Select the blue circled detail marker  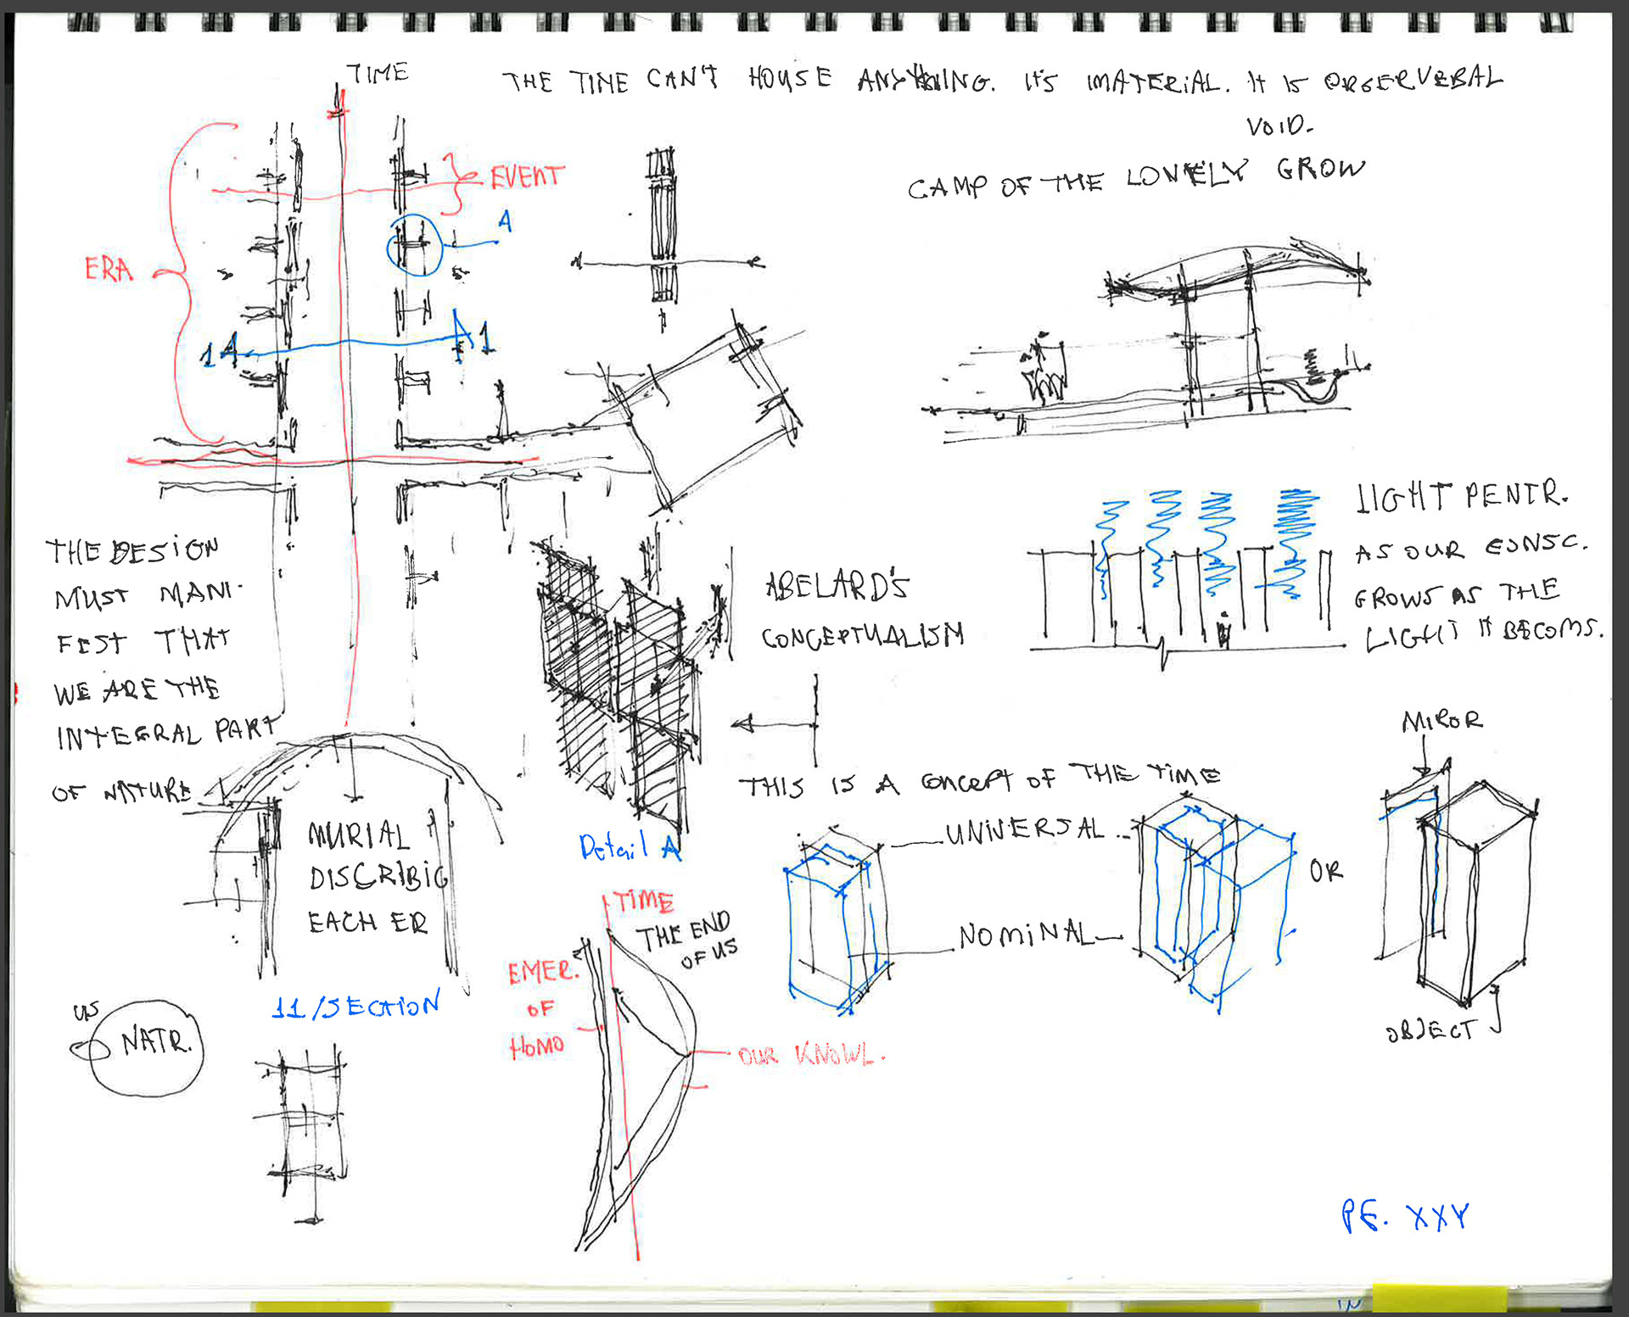(x=414, y=245)
